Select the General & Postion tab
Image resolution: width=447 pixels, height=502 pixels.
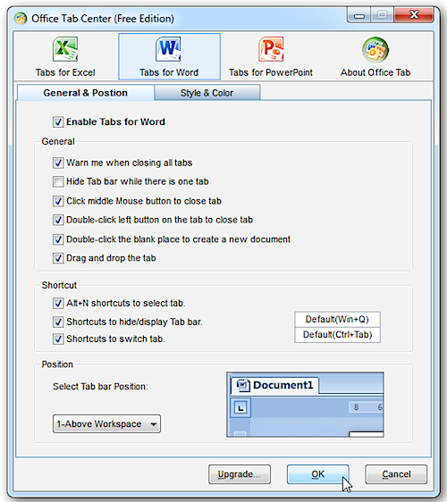point(85,93)
